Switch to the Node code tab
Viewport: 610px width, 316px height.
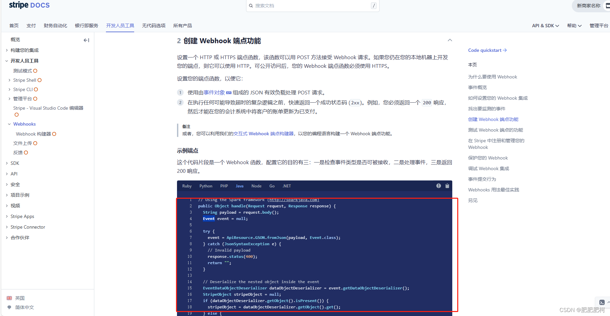tap(256, 186)
